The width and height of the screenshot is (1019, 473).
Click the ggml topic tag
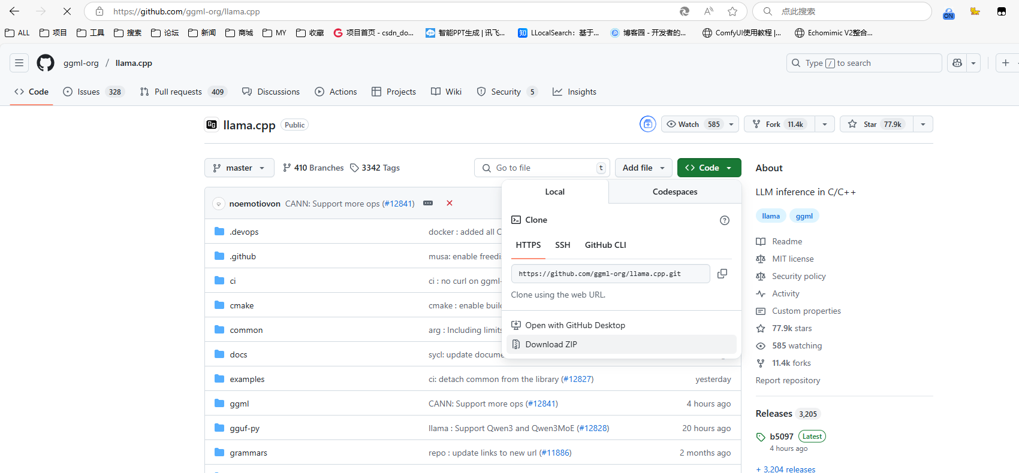804,216
